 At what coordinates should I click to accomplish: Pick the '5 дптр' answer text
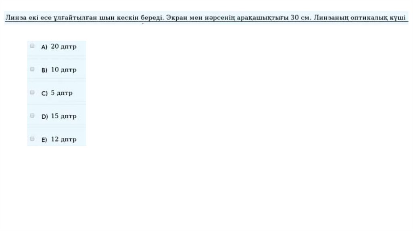[62, 93]
